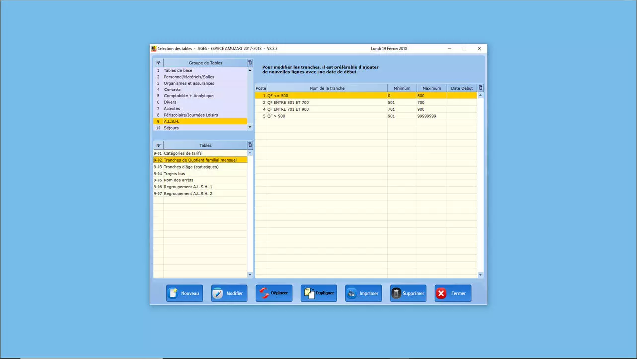
Task: Click the Date Début column header
Action: (462, 88)
